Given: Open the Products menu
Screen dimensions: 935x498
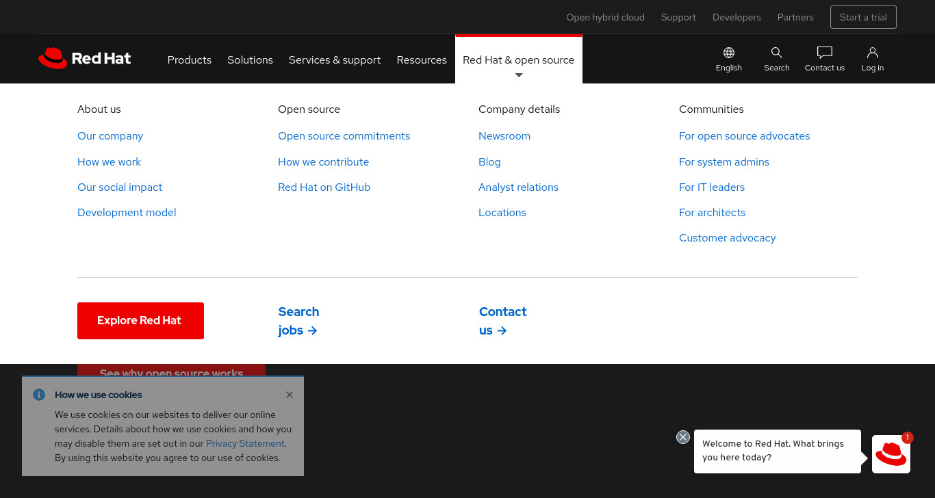Looking at the screenshot, I should 190,60.
